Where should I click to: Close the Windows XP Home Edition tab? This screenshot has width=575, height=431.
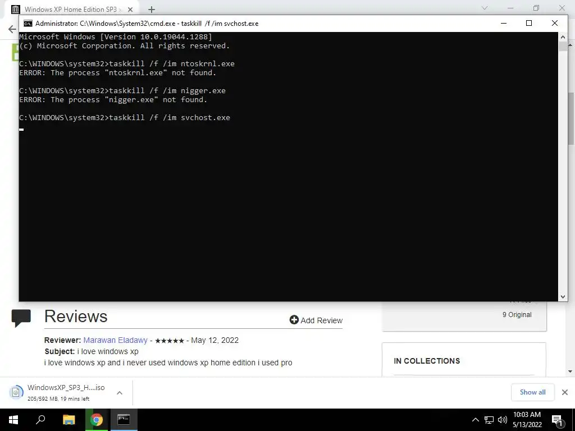tap(130, 10)
